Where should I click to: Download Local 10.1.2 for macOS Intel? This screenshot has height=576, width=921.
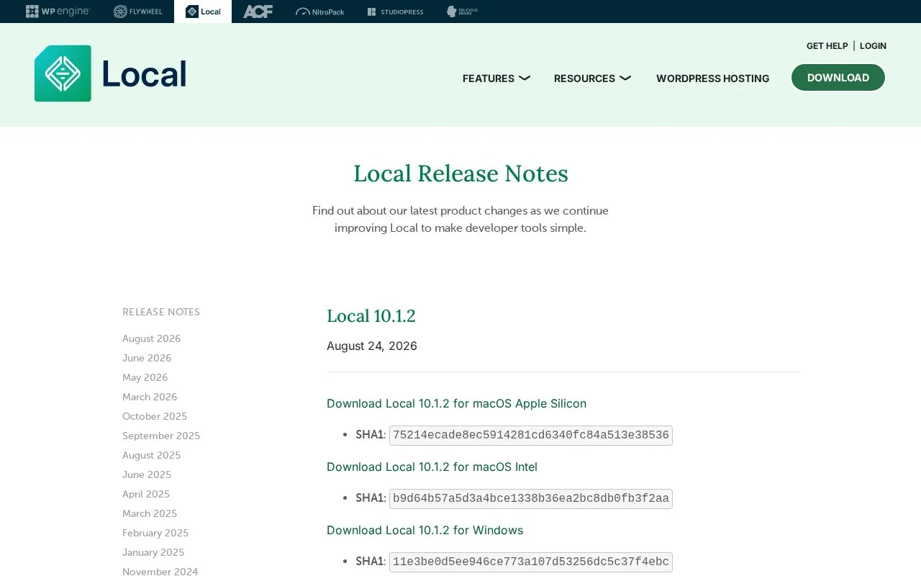tap(432, 467)
